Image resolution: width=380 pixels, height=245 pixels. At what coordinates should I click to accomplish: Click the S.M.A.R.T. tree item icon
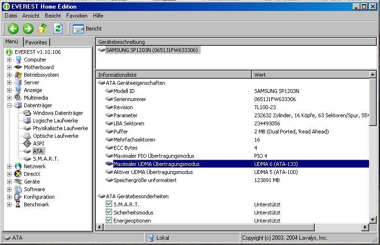click(x=27, y=159)
